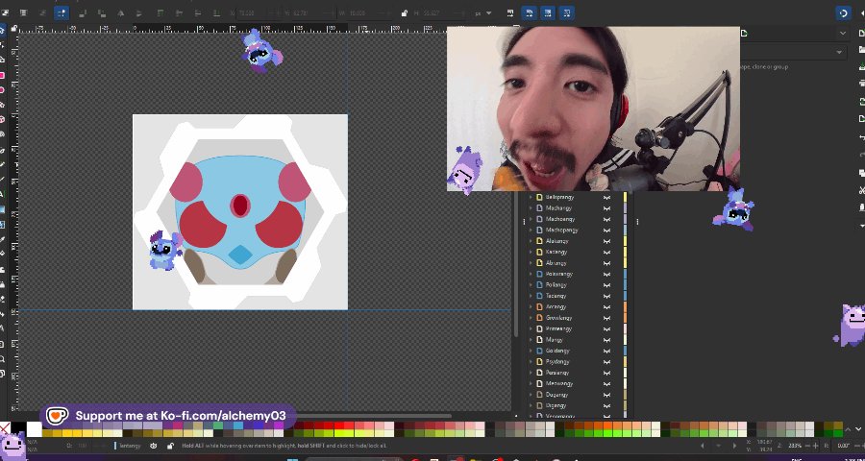Screen dimensions: 865x461
Task: Click the X position field
Action: tap(257, 12)
